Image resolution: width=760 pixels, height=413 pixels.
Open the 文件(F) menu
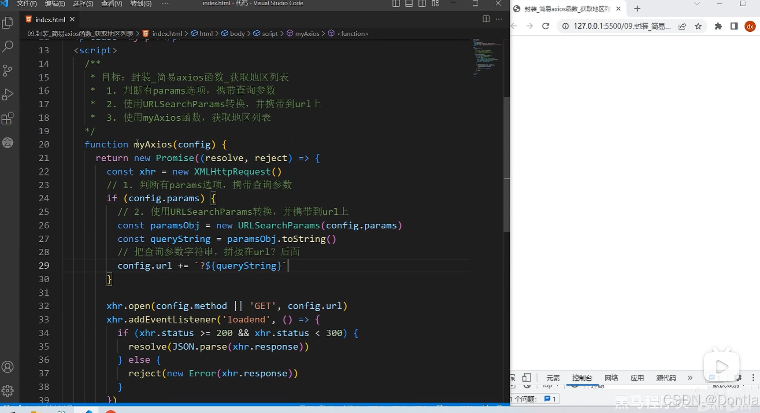(26, 3)
